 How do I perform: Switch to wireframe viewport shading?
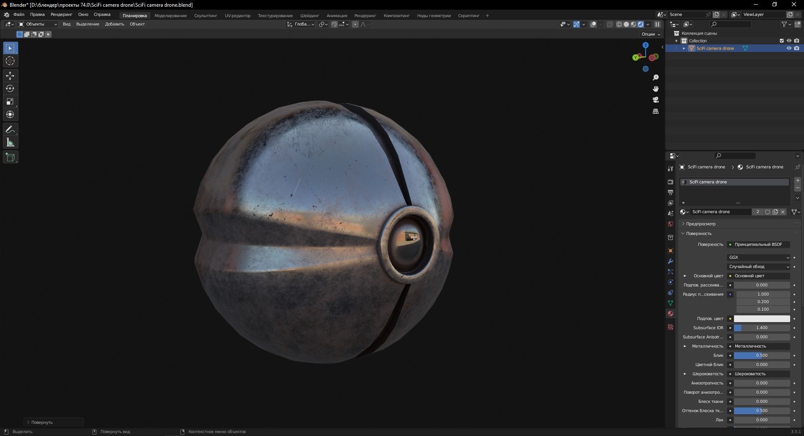(619, 24)
